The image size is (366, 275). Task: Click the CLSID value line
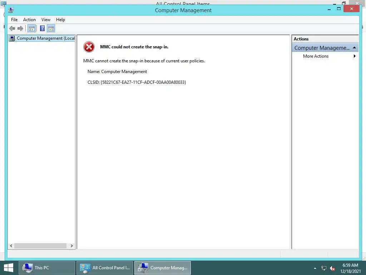point(137,82)
